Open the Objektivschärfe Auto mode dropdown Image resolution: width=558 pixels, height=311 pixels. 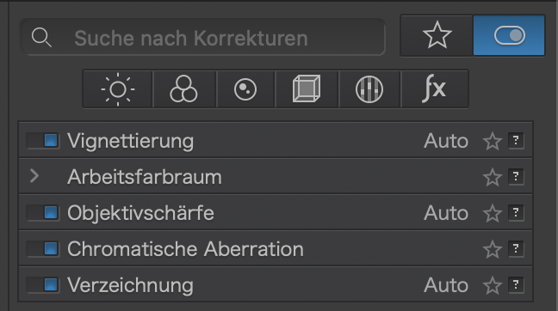pos(445,213)
